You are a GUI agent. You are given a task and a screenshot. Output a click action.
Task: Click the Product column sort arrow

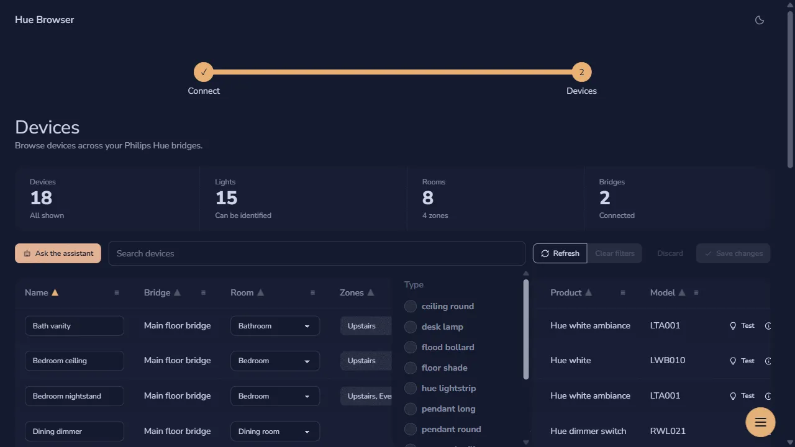589,293
